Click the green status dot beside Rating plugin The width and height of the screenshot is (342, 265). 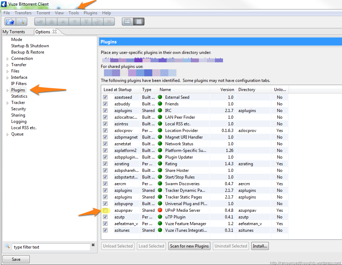(160, 163)
